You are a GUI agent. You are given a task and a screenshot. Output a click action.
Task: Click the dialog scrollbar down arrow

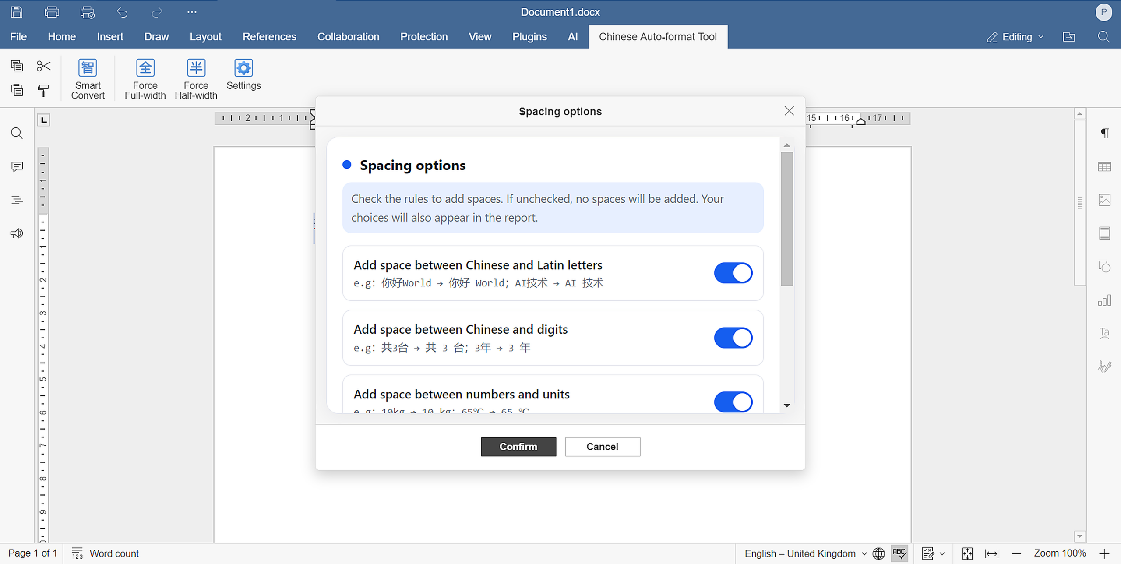coord(787,405)
